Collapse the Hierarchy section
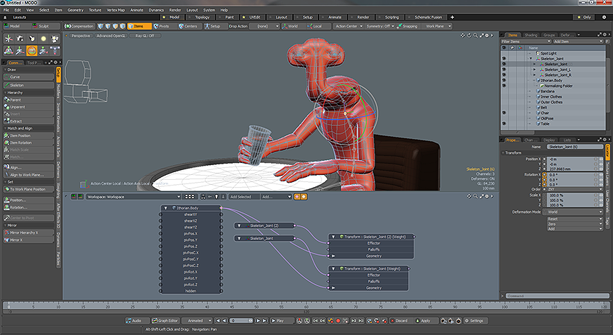This screenshot has height=335, width=613. pyautogui.click(x=6, y=93)
